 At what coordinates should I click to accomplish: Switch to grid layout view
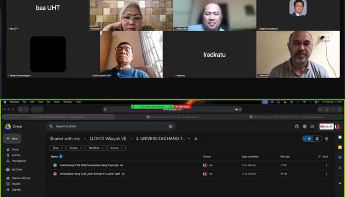316,139
